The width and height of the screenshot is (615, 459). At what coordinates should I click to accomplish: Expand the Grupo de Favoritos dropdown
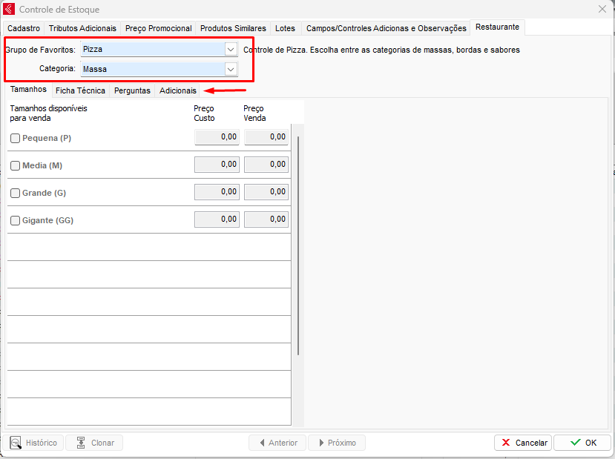pyautogui.click(x=230, y=50)
